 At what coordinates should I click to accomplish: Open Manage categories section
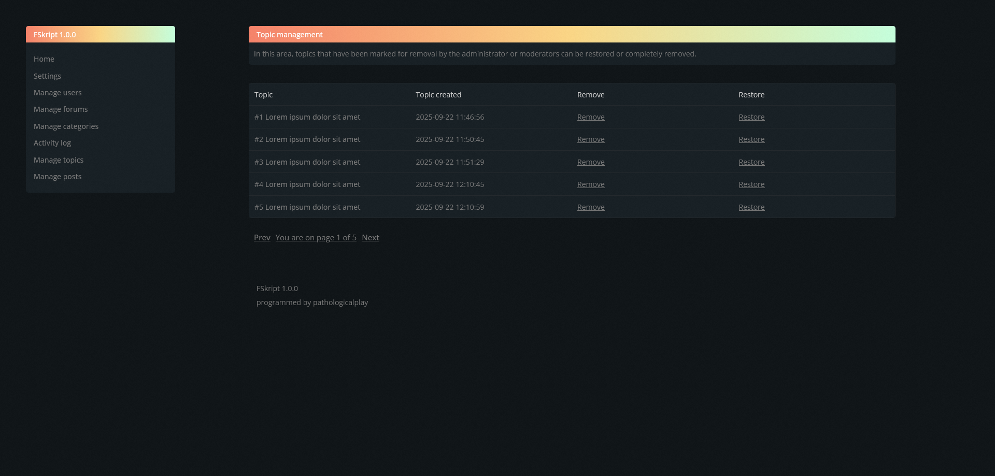tap(66, 126)
